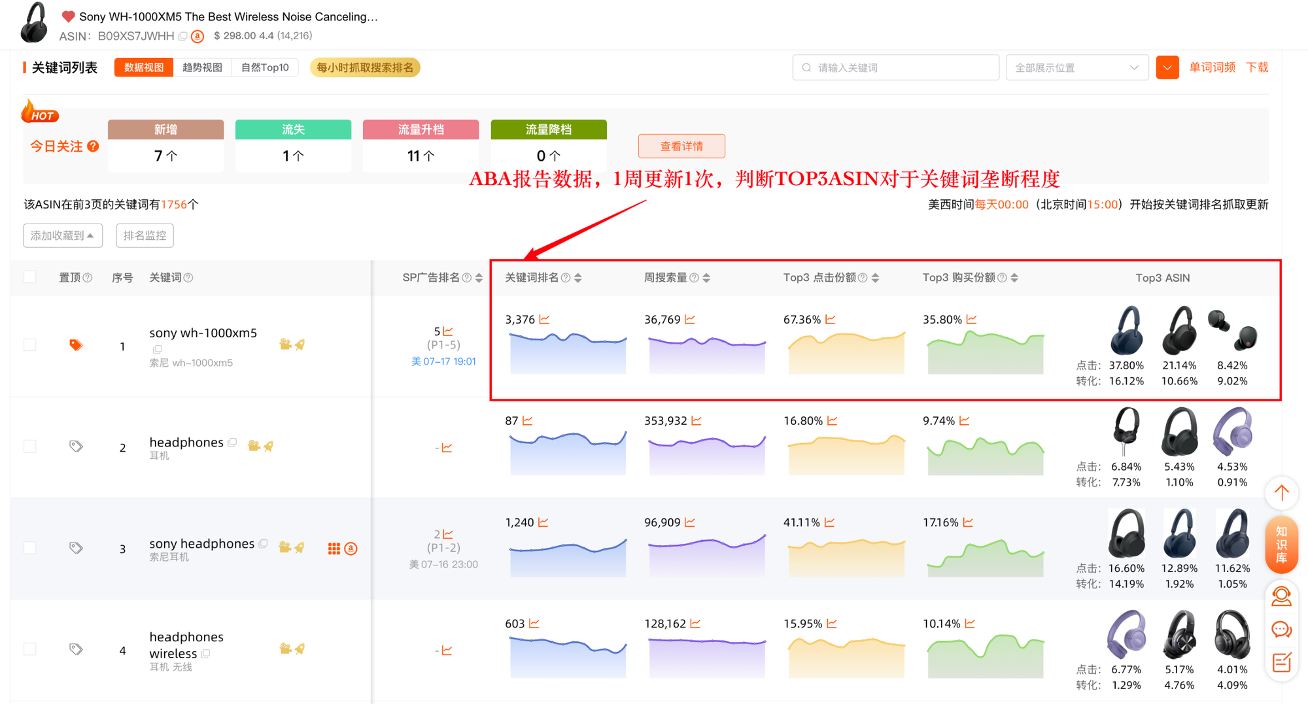Viewport: 1308px width, 704px height.
Task: Open Amazon link icon beside ASIN
Action: (x=198, y=36)
